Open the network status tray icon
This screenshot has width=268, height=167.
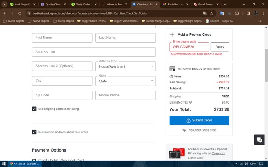pyautogui.click(x=241, y=164)
